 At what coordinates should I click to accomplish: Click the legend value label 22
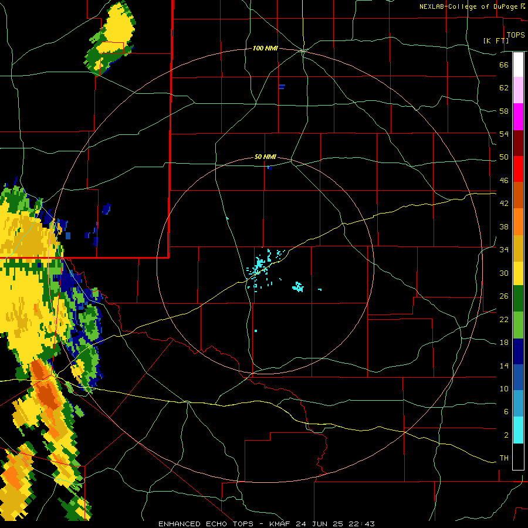pyautogui.click(x=504, y=319)
